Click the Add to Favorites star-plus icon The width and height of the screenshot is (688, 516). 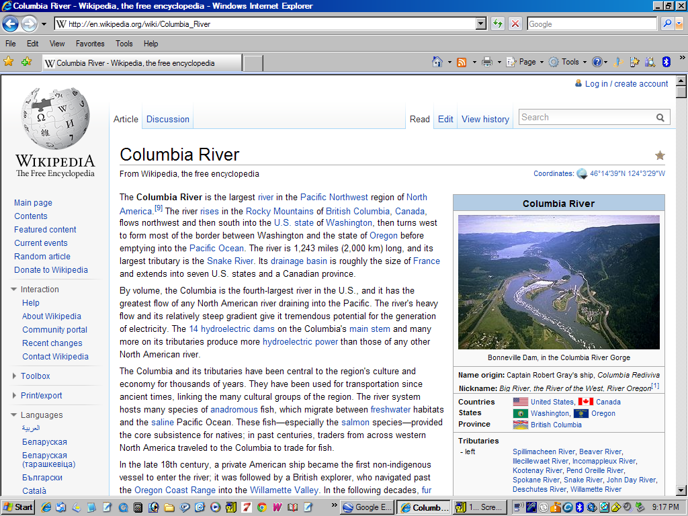tap(26, 62)
